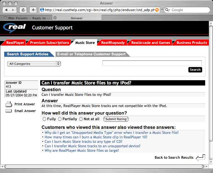The width and height of the screenshot is (213, 173).
Task: Open the burn Music Store clip answer link
Action: [x=96, y=137]
